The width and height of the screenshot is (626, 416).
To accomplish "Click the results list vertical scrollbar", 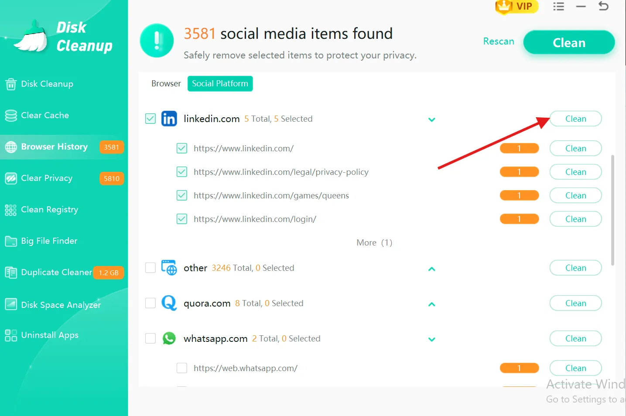I will click(612, 210).
